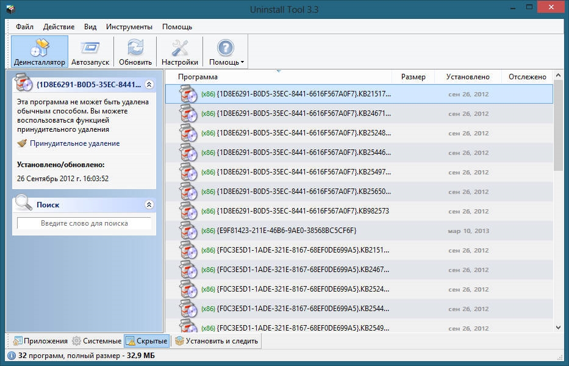Image resolution: width=569 pixels, height=366 pixels.
Task: Click the Принудительное удаление link
Action: [75, 143]
